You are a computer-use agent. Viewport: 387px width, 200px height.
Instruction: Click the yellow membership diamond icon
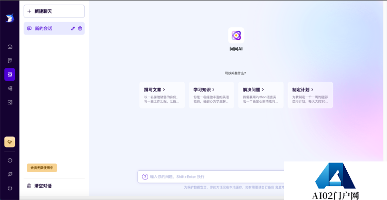10,142
